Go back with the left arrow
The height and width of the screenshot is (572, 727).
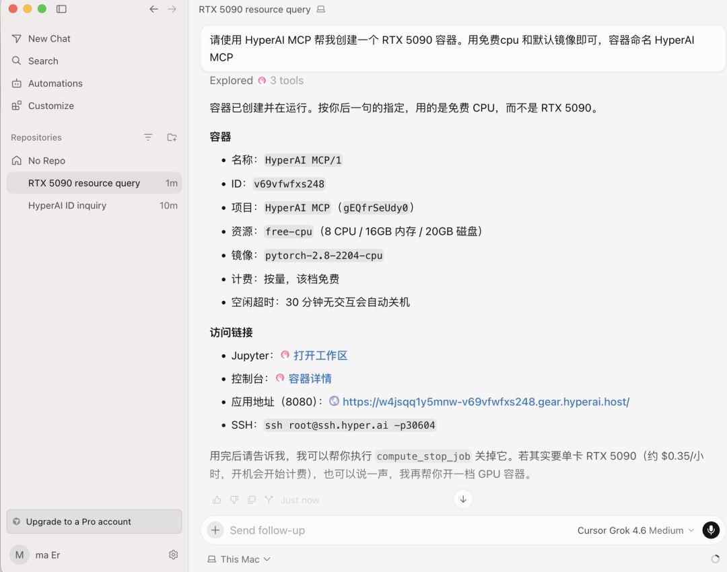click(154, 9)
